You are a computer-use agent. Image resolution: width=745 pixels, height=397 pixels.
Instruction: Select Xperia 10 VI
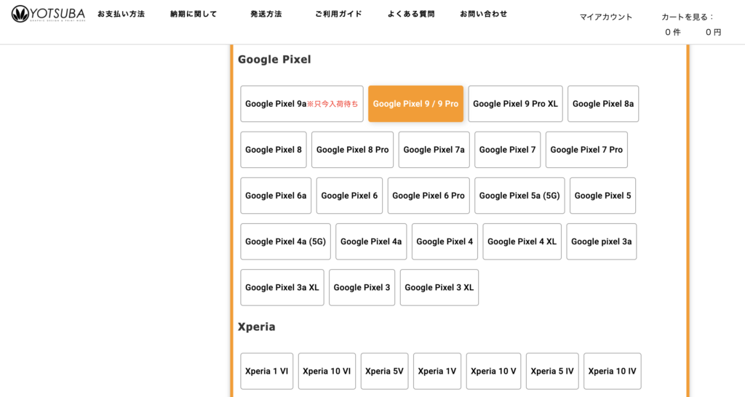(327, 372)
